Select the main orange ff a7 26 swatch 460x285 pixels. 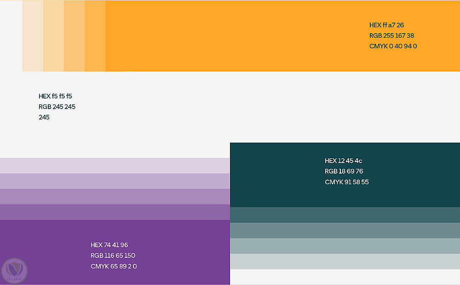coord(282,35)
